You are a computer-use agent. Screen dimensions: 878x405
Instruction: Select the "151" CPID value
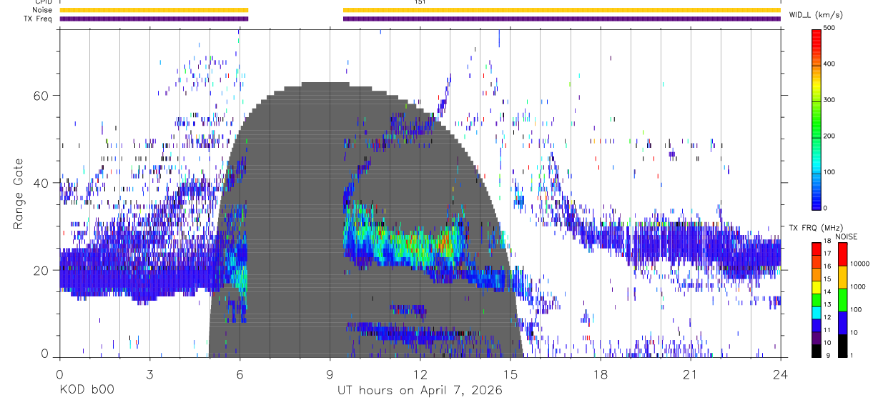(420, 2)
